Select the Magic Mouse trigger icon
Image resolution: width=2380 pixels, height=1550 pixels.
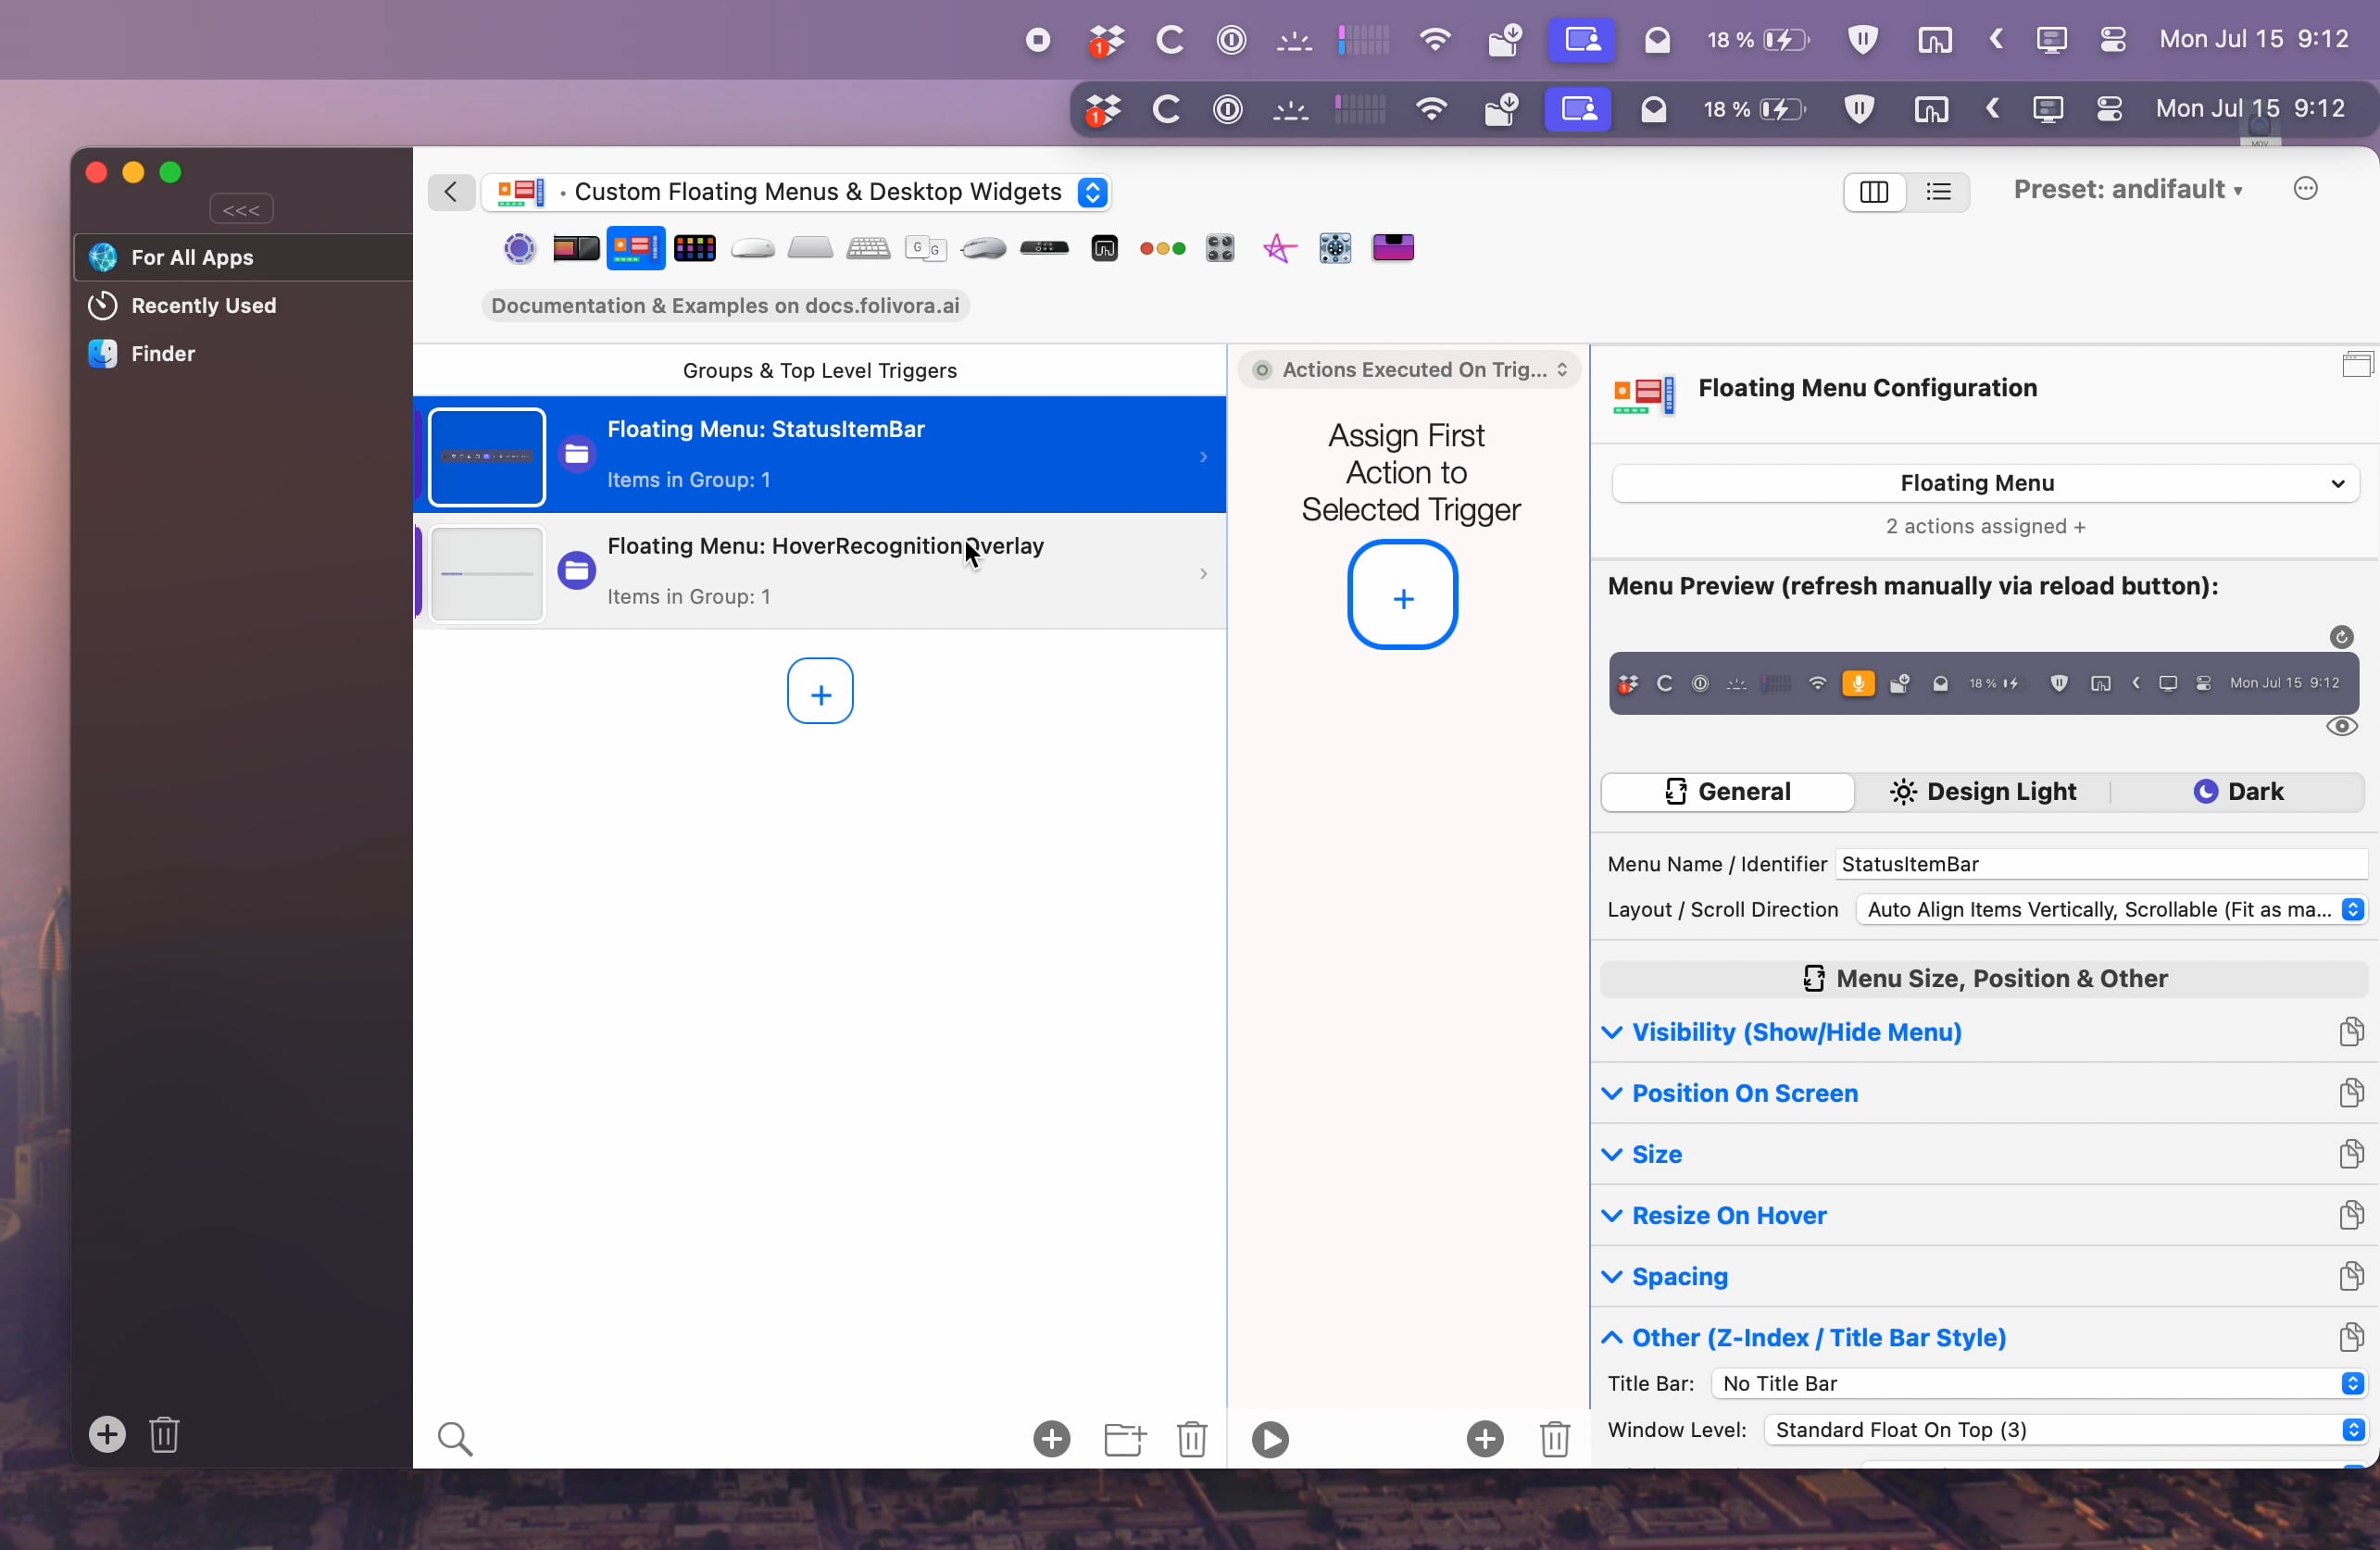[x=752, y=248]
